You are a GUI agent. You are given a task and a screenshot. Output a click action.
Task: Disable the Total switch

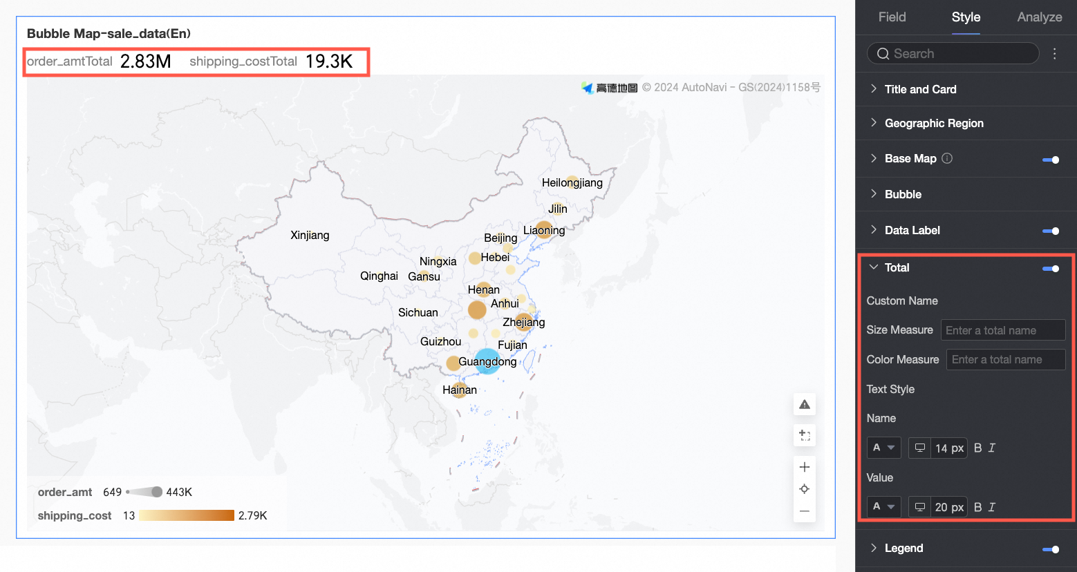coord(1051,269)
